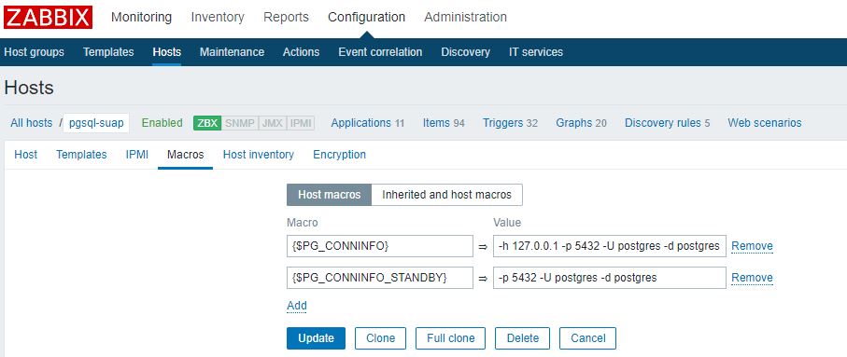Viewport: 847px width, 357px height.
Task: Add a new macro row
Action: 297,306
